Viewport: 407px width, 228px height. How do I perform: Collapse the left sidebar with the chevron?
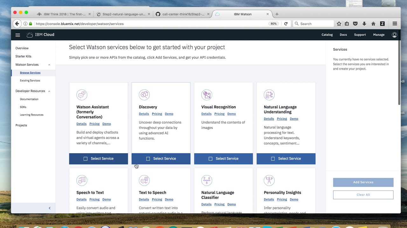click(49, 208)
